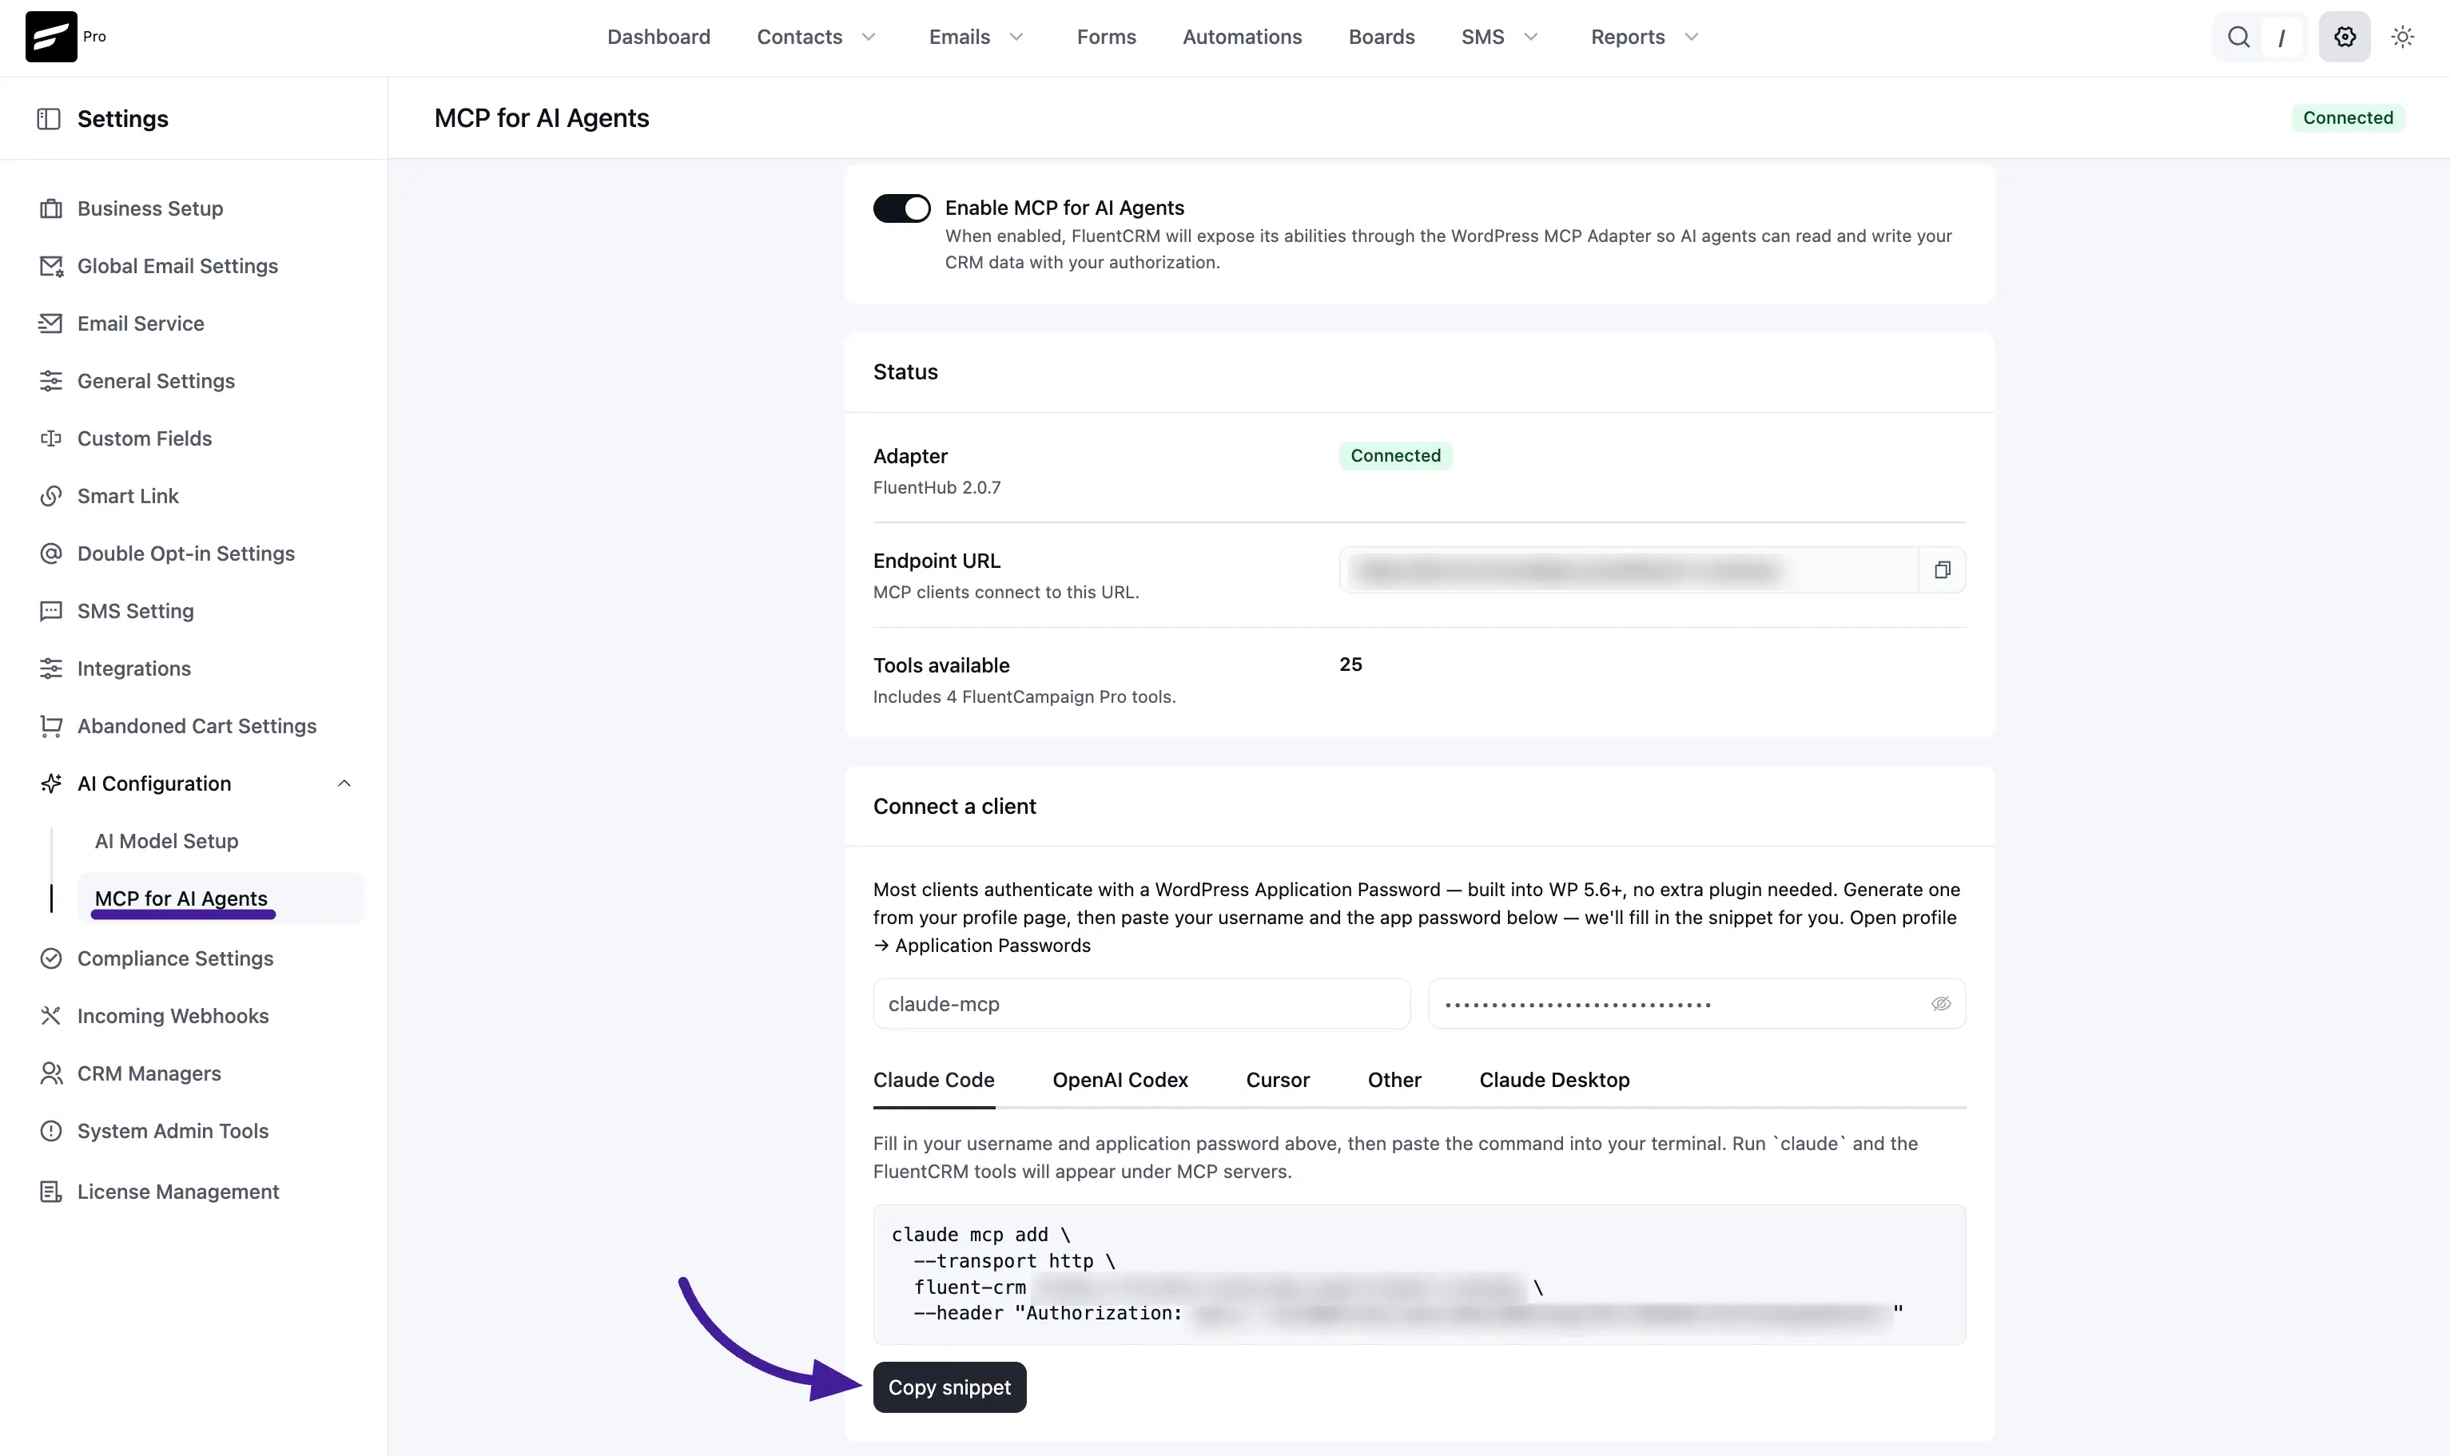Open Incoming Webhooks page

coord(173,1015)
